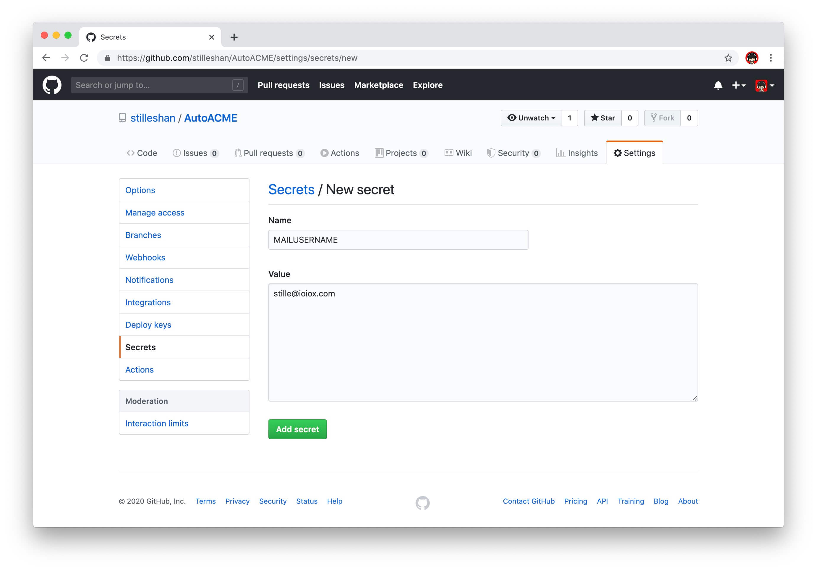Select the Settings tab
This screenshot has width=817, height=571.
[634, 153]
